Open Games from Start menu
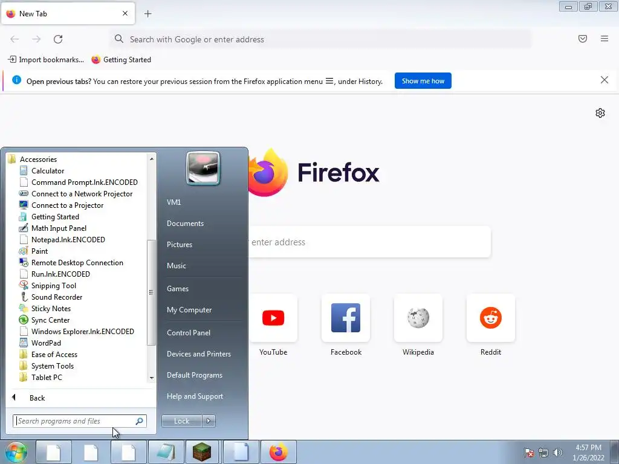Image resolution: width=619 pixels, height=464 pixels. pos(178,288)
